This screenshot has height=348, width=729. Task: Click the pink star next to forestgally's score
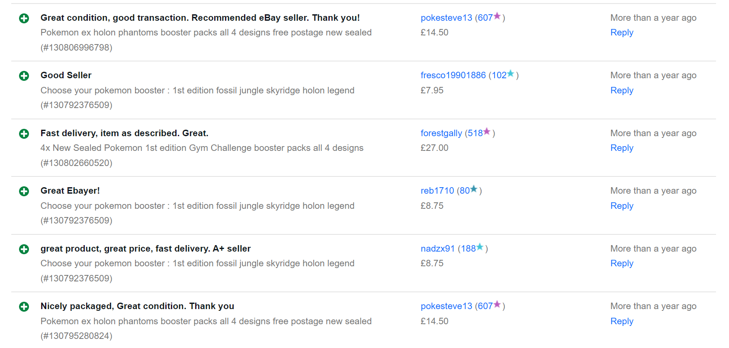487,131
